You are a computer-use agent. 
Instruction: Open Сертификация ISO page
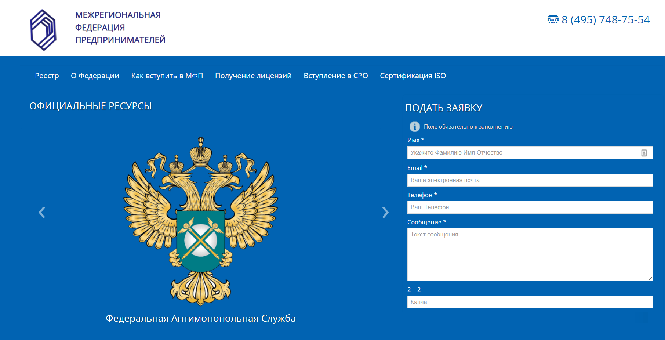tap(413, 76)
